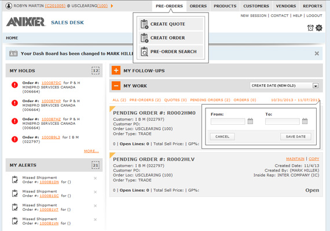Filter My Work by Orders (0)

[x=245, y=100]
